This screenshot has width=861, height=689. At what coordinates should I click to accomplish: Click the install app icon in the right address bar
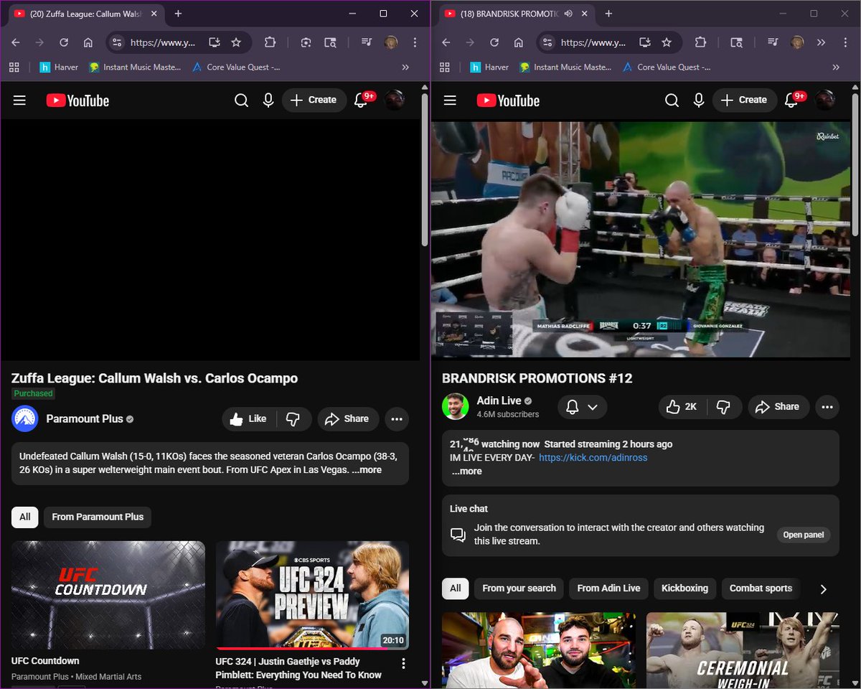[644, 42]
